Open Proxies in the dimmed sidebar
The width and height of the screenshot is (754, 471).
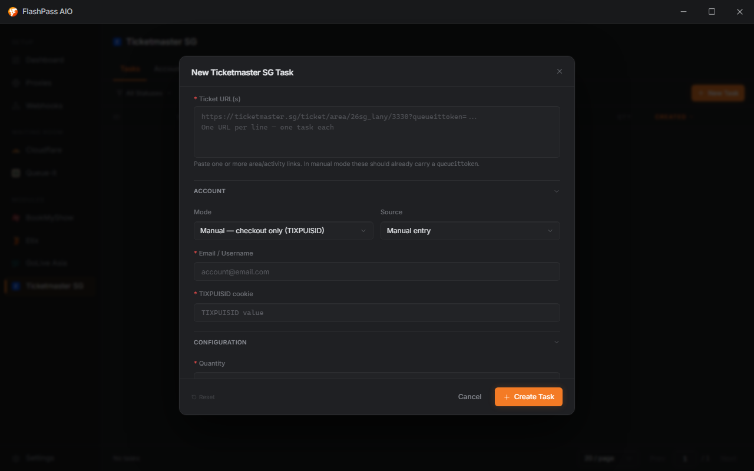point(49,83)
